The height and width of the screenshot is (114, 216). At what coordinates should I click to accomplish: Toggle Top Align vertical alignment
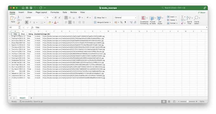66,18
